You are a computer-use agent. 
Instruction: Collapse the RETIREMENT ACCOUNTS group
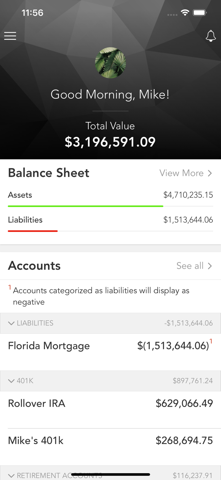[x=11, y=476]
